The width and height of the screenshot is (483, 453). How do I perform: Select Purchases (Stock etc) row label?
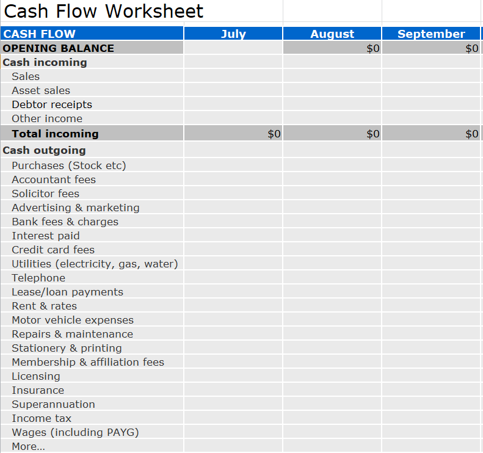point(68,165)
